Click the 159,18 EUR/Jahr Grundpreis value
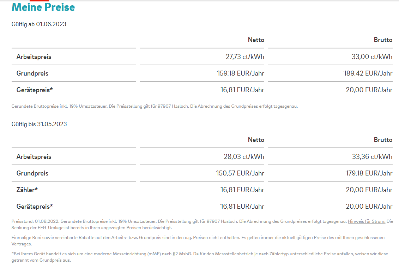This screenshot has height=268, width=399. point(241,73)
